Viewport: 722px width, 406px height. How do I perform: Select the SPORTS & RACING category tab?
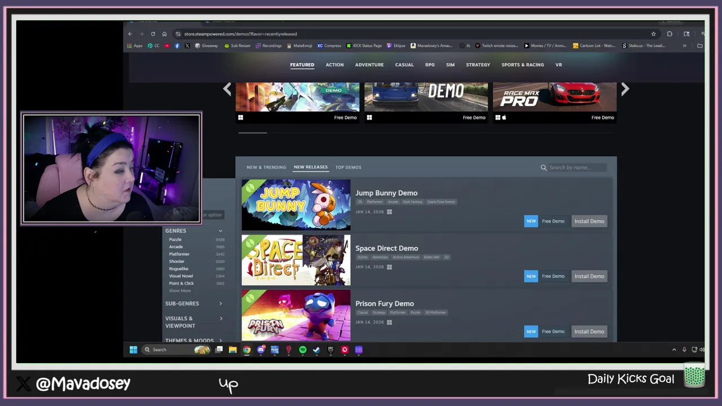pyautogui.click(x=523, y=65)
